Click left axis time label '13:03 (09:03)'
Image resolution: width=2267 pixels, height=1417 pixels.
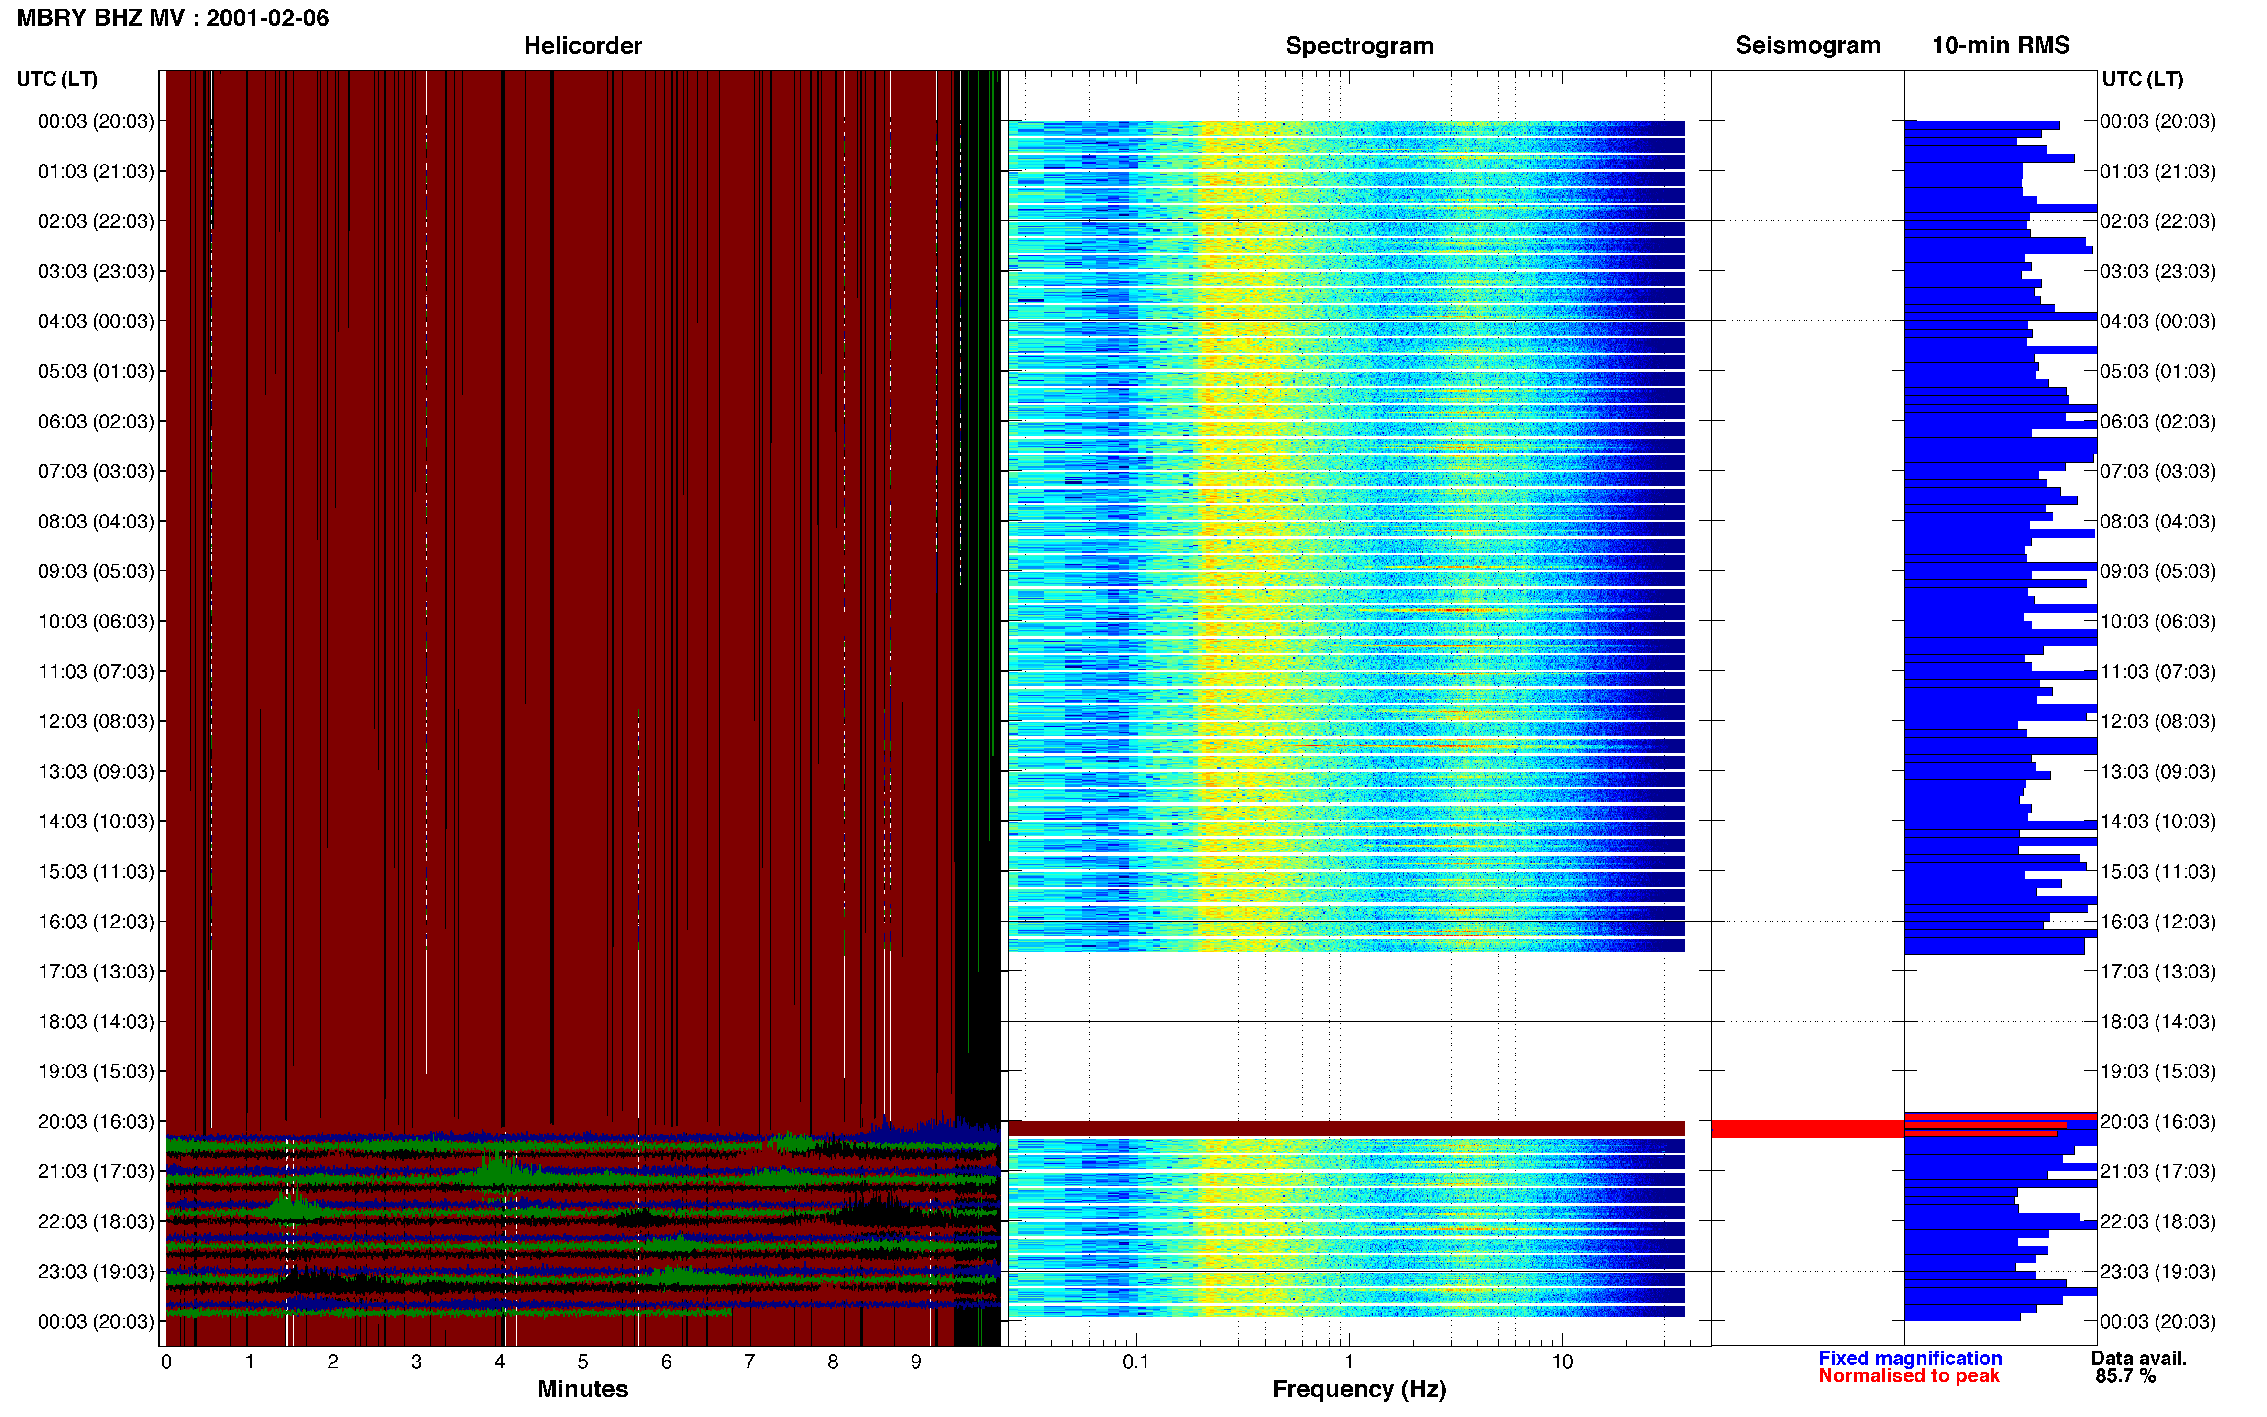pos(96,771)
